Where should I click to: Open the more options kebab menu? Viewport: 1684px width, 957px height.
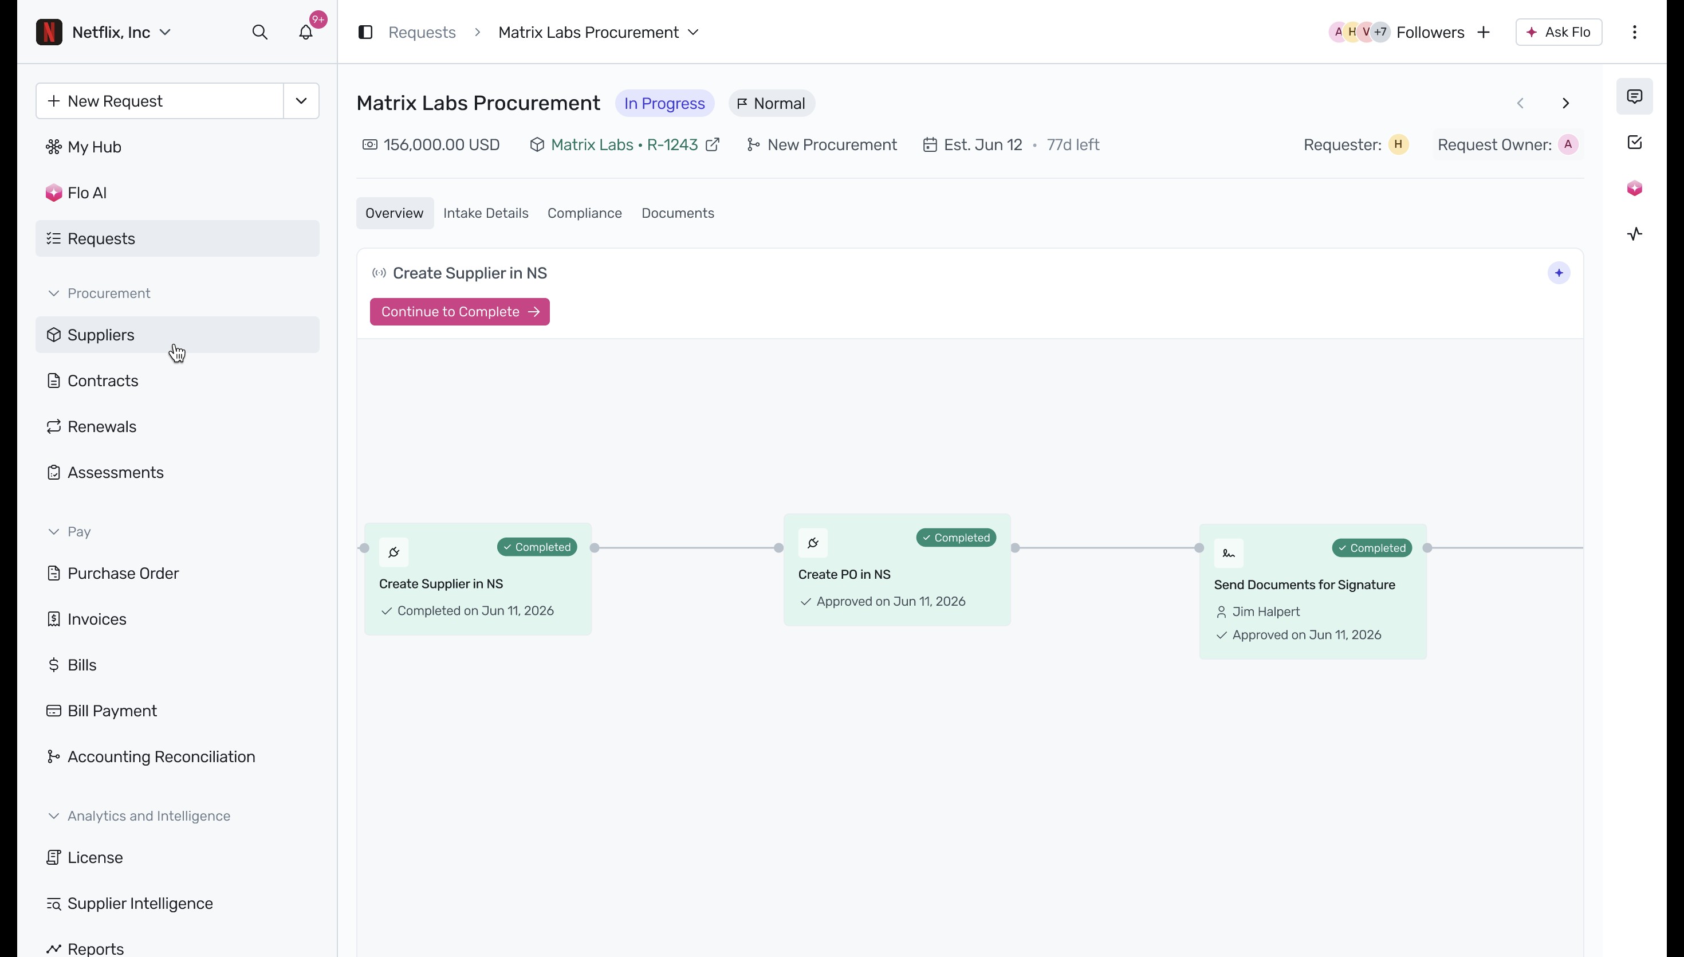click(1635, 32)
